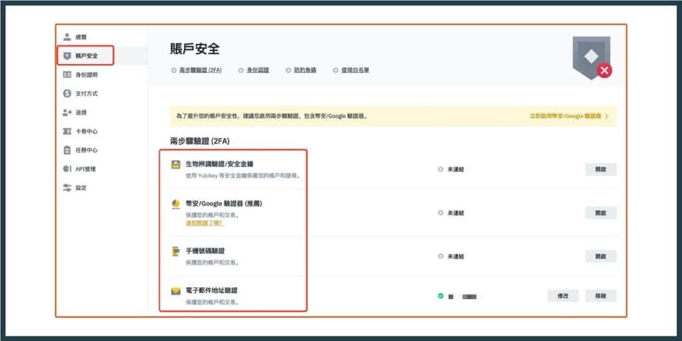Image resolution: width=682 pixels, height=341 pixels.
Task: Click the 手機號碼驗證 title text
Action: click(205, 251)
